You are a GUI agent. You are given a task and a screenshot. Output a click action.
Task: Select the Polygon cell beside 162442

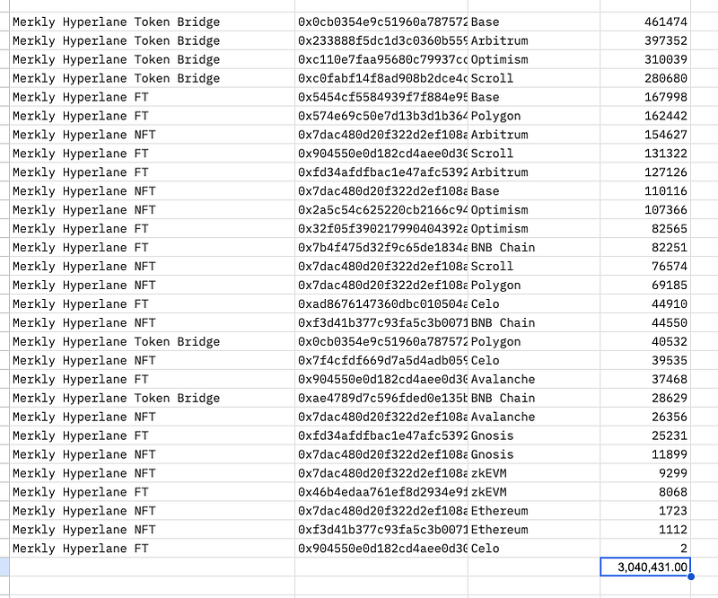click(x=534, y=116)
